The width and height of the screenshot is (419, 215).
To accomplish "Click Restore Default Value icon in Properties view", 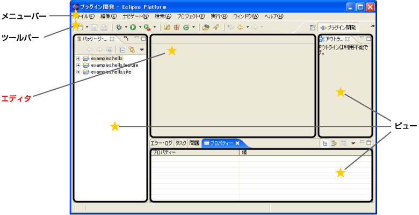I will pyautogui.click(x=343, y=144).
